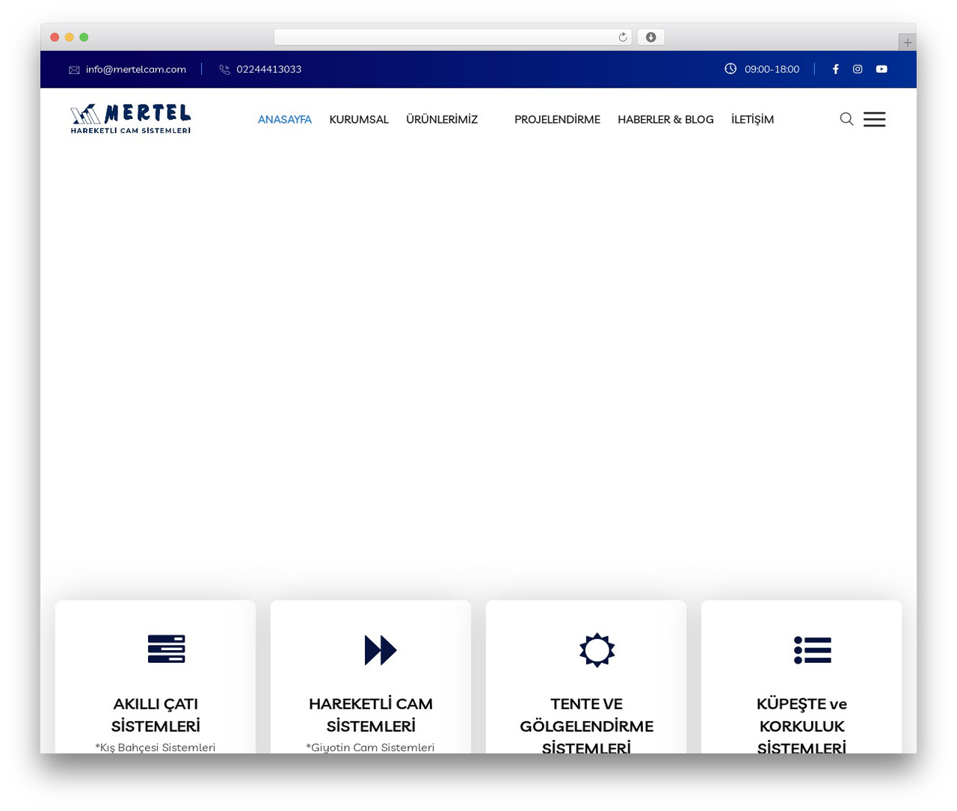Click the browser address bar
The image size is (957, 811).
point(452,37)
